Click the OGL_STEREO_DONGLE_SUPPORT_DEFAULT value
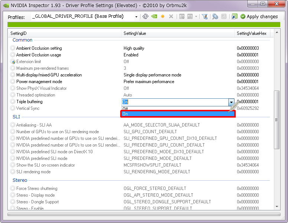 click(x=167, y=202)
